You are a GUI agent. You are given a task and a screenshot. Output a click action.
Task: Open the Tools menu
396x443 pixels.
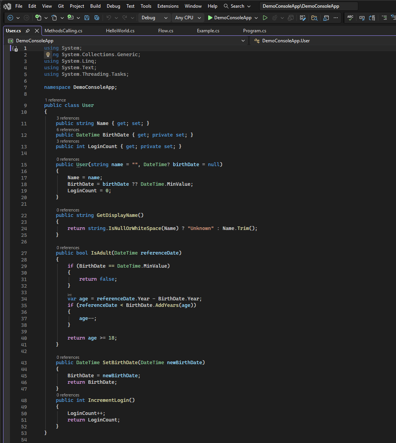pos(146,6)
